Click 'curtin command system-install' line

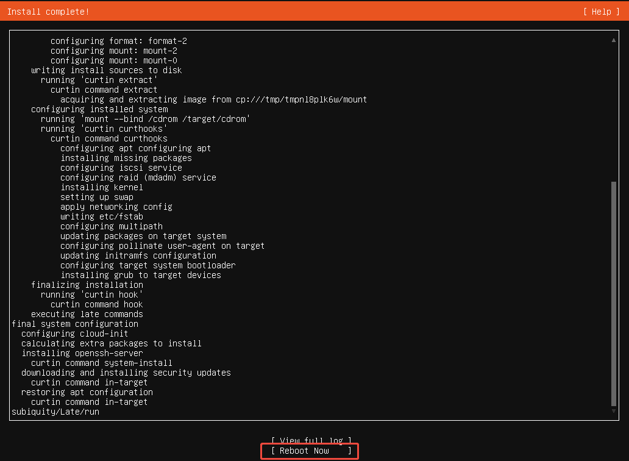tap(102, 363)
